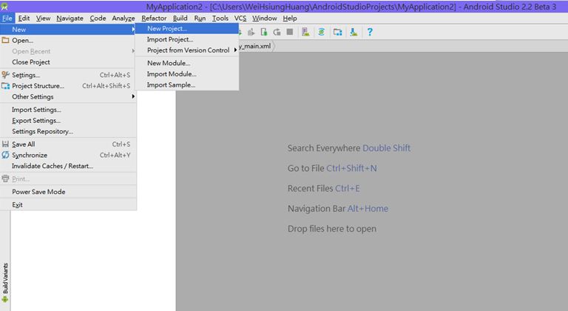Open the Window menu
Viewport: 568px width, 311px height.
click(x=265, y=19)
